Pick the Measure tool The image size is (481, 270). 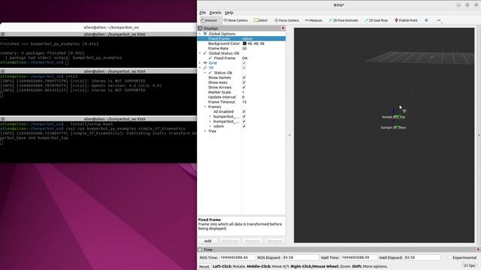(313, 20)
